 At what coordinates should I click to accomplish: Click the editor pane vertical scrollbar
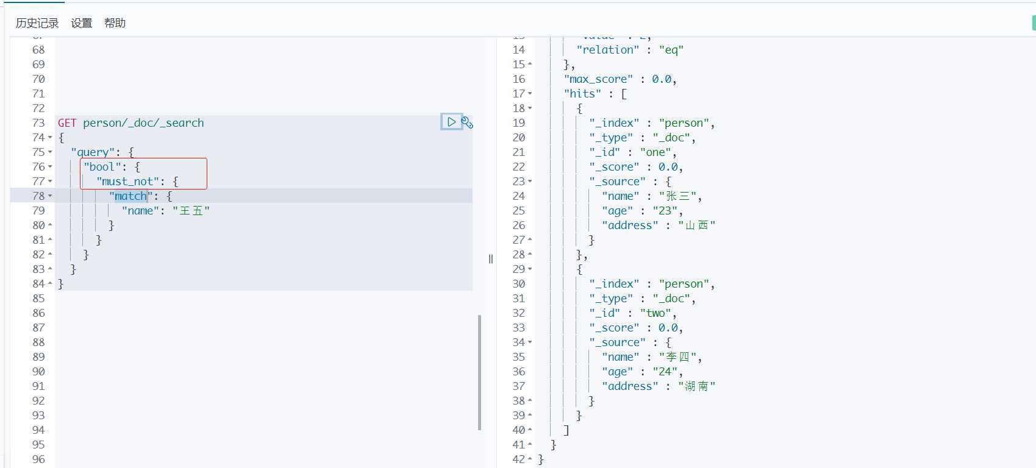(480, 372)
